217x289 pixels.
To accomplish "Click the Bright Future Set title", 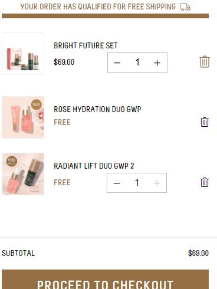I will pyautogui.click(x=86, y=45).
